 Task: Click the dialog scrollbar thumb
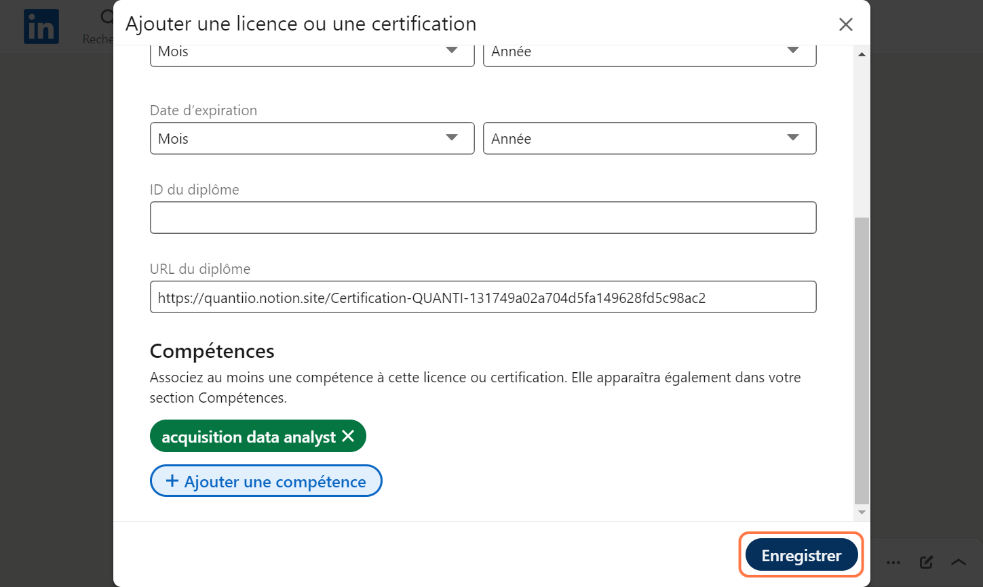pyautogui.click(x=862, y=361)
